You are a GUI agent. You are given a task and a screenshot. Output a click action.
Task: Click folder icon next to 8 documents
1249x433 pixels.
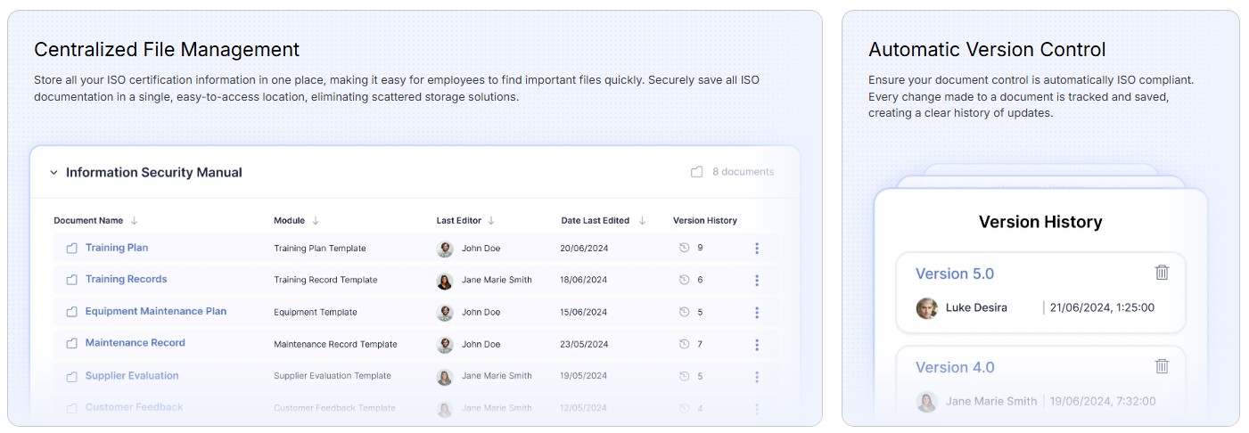click(x=697, y=172)
